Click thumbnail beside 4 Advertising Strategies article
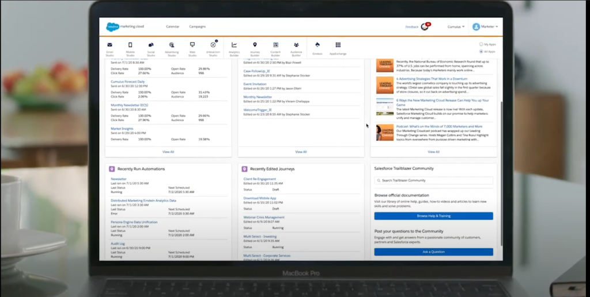 pos(385,85)
